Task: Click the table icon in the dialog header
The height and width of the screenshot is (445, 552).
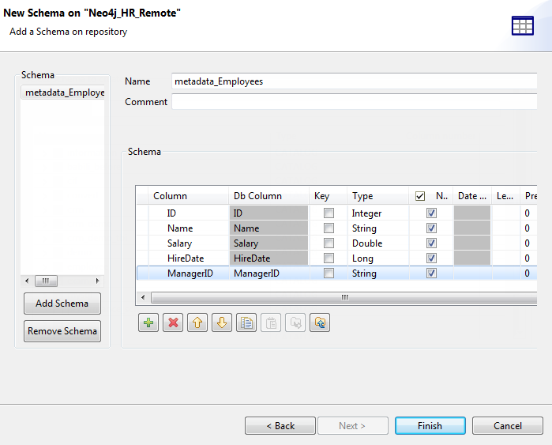Action: coord(523,25)
